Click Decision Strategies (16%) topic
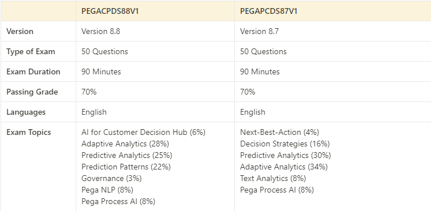Viewport: 431px width, 211px height. [x=285, y=144]
